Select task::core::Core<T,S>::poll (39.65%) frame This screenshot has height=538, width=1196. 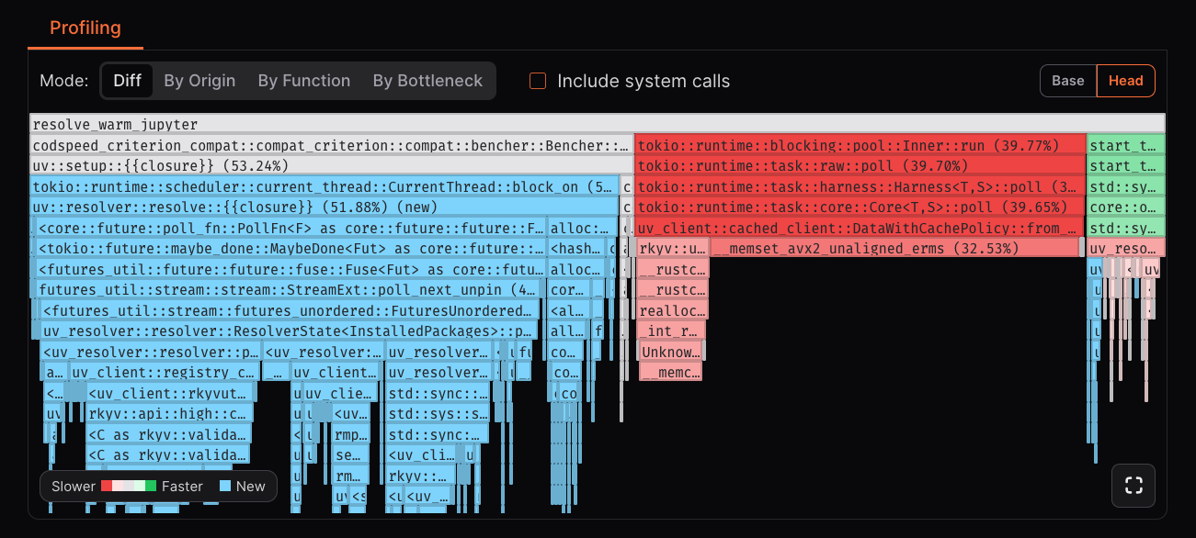pos(860,207)
